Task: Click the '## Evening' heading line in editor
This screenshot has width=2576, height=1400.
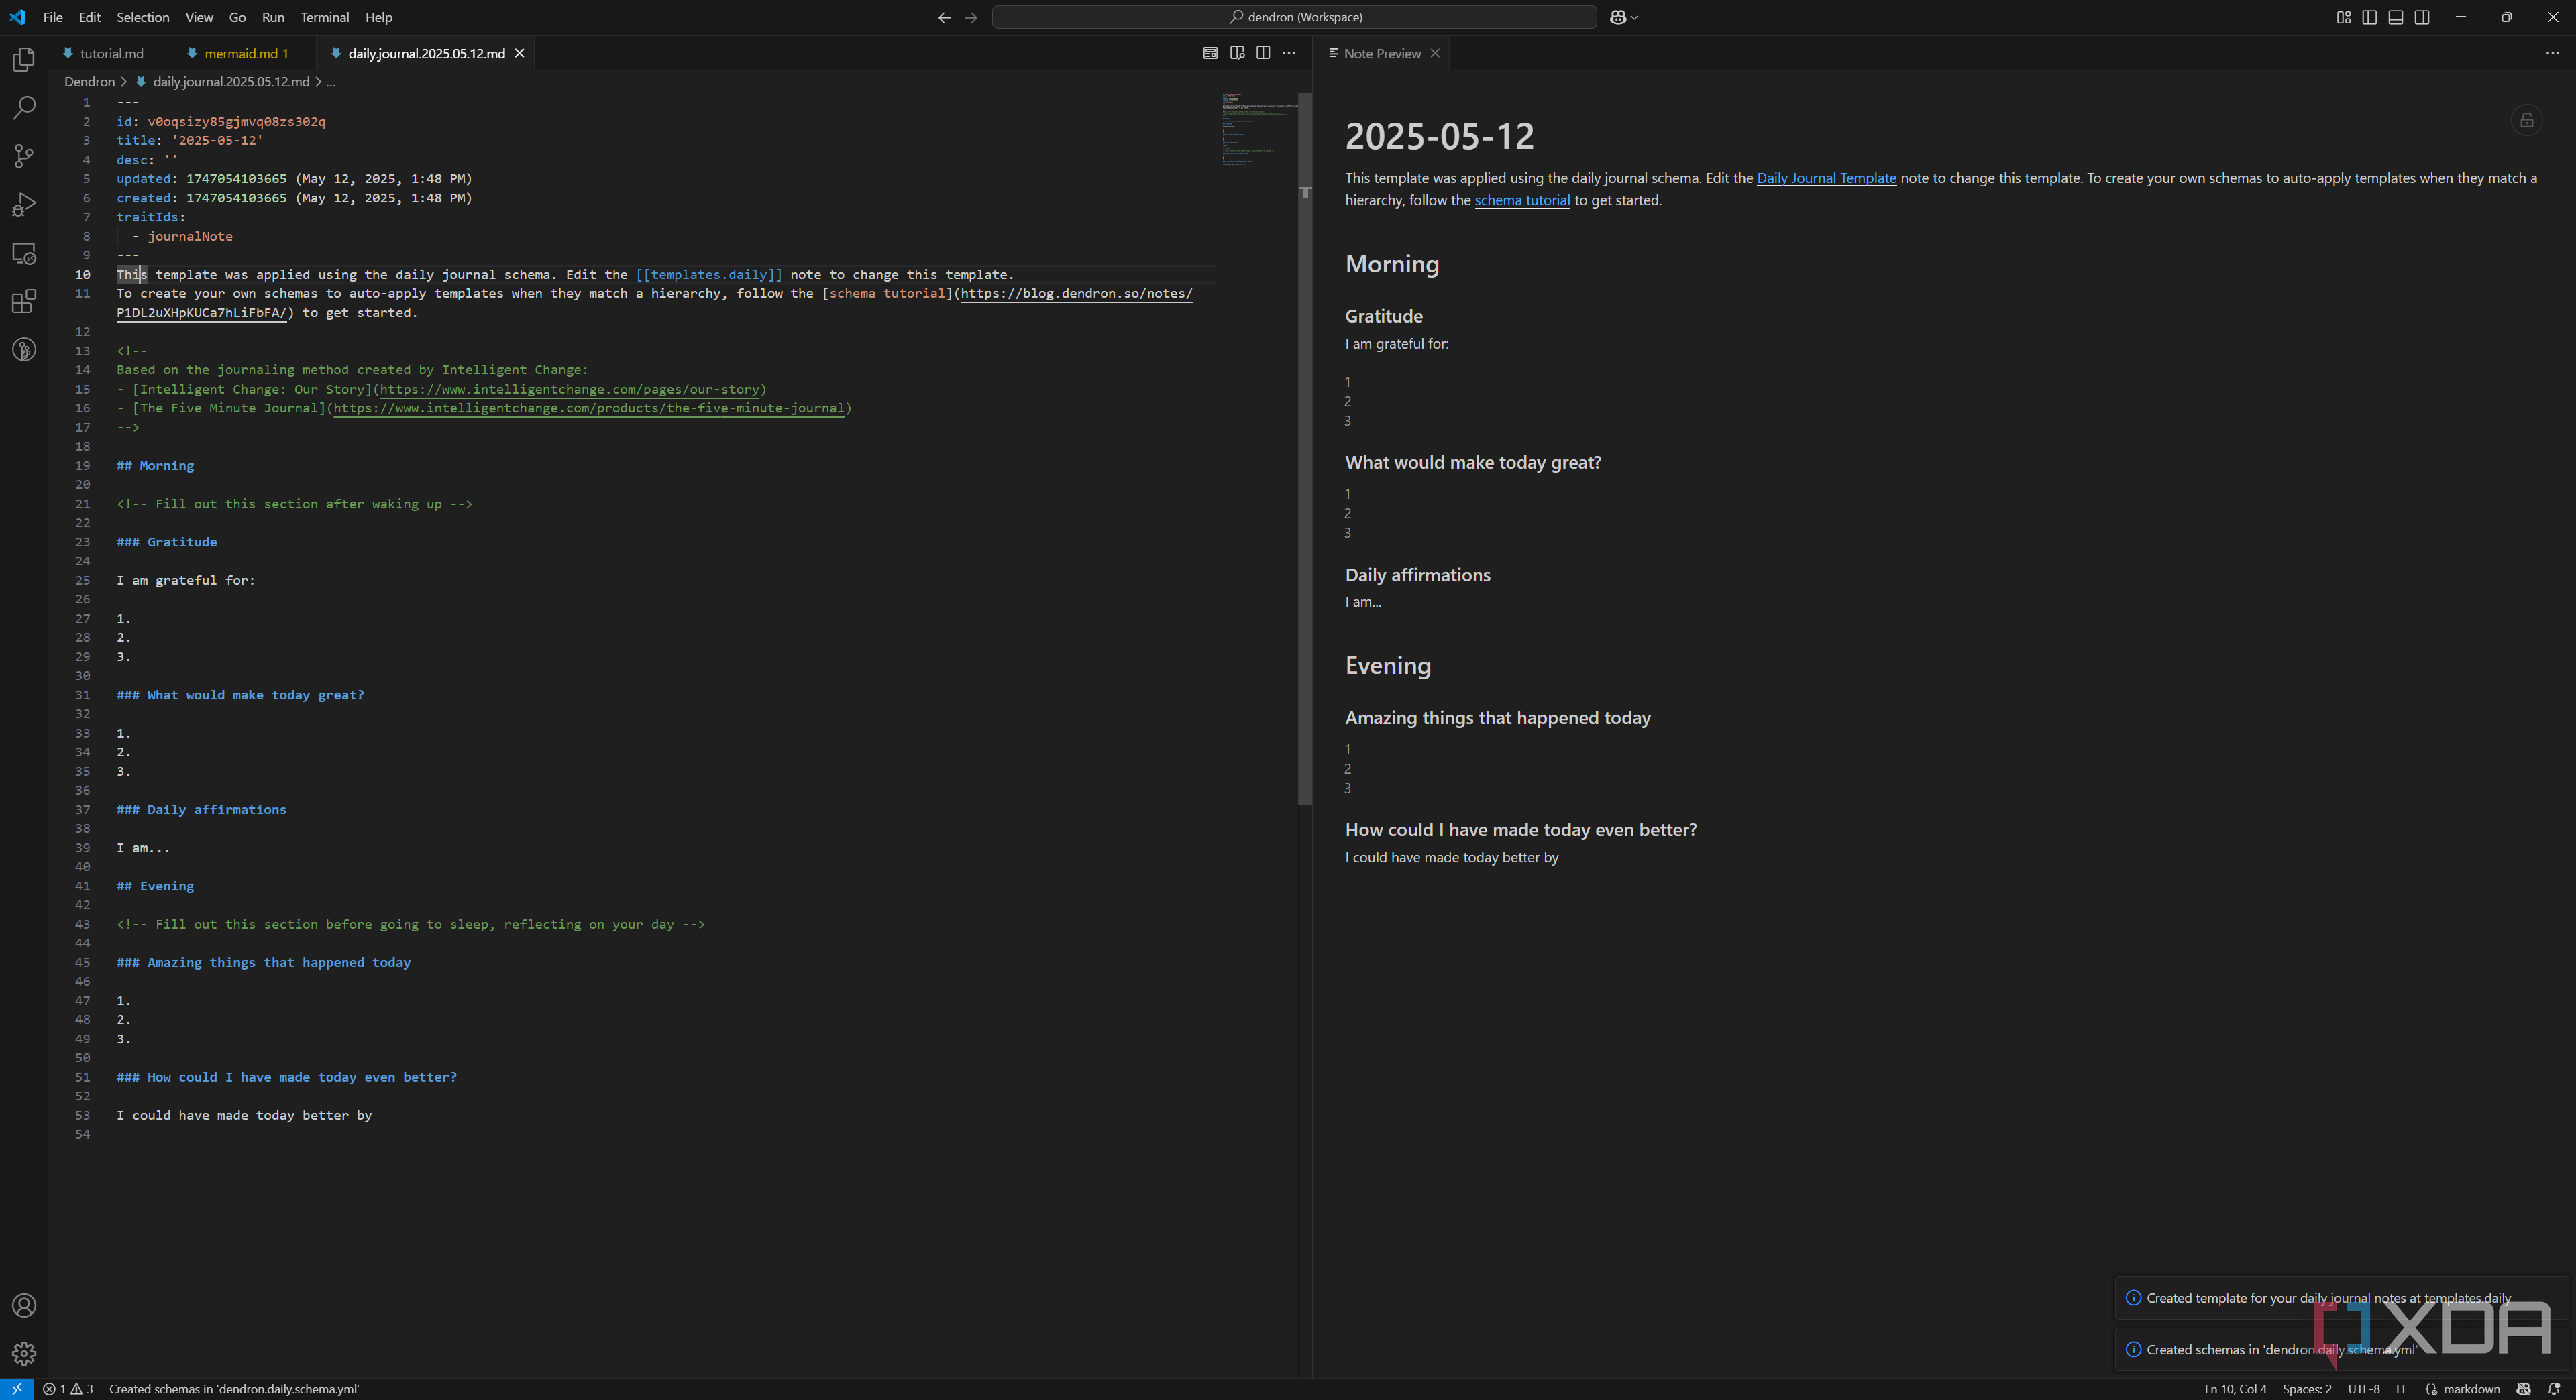Action: pyautogui.click(x=155, y=886)
